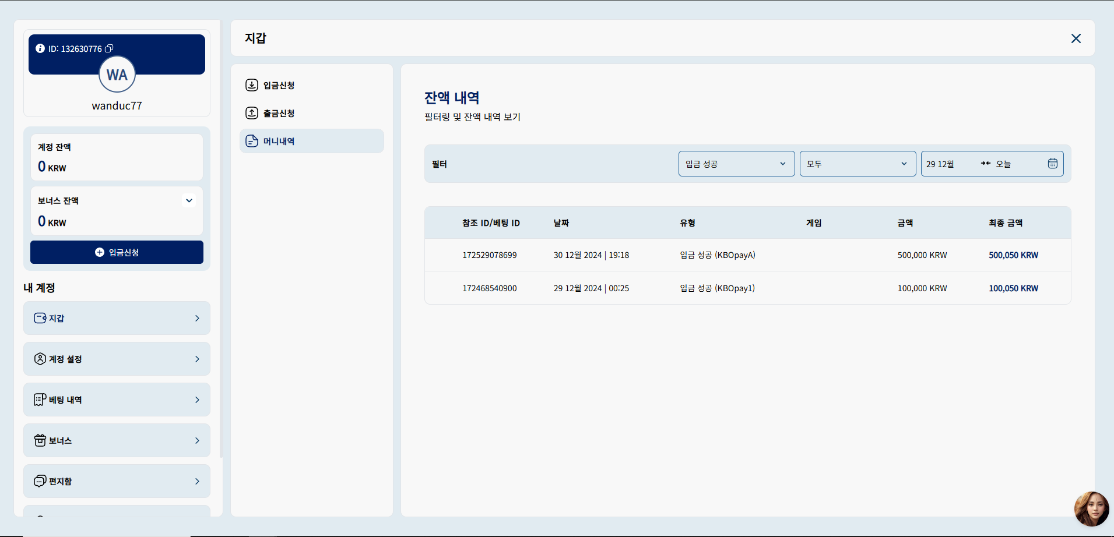The image size is (1114, 537).
Task: Open 베팅 내역 menu item
Action: pyautogui.click(x=117, y=400)
